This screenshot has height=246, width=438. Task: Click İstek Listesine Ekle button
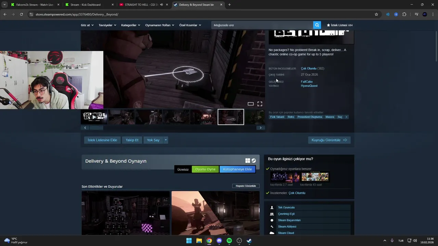click(102, 140)
